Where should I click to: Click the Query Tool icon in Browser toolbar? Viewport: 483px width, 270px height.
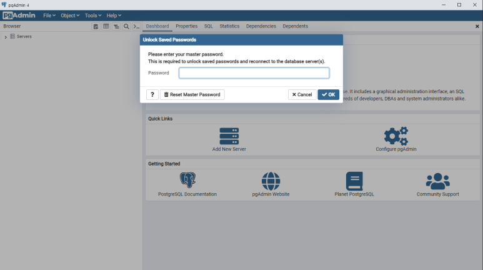(x=96, y=26)
